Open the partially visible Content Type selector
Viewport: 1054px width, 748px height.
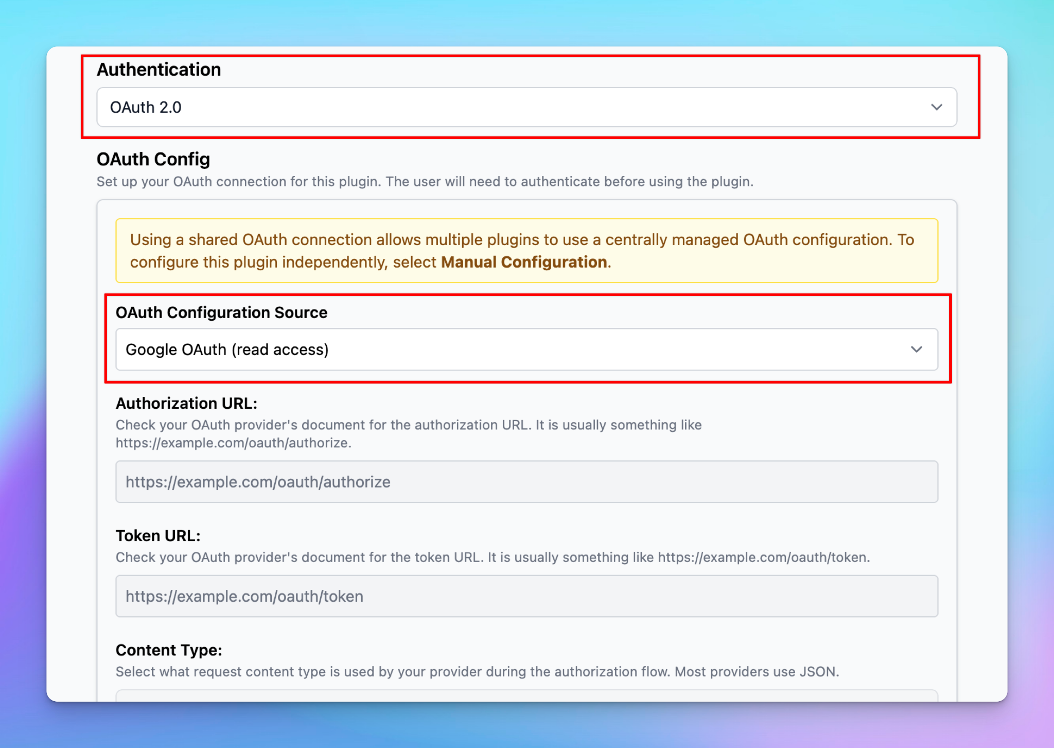pos(526,695)
